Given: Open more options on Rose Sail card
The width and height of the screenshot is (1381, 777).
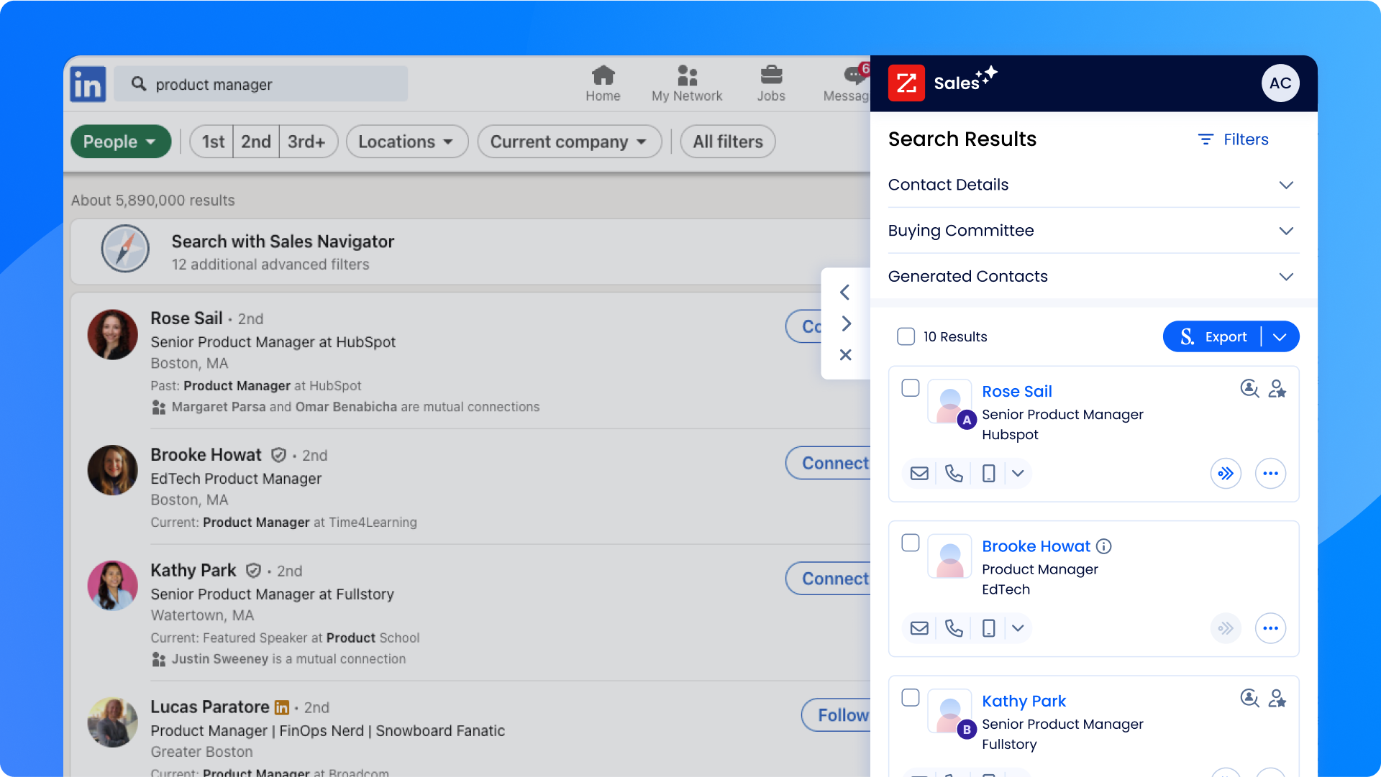Looking at the screenshot, I should click(x=1270, y=474).
